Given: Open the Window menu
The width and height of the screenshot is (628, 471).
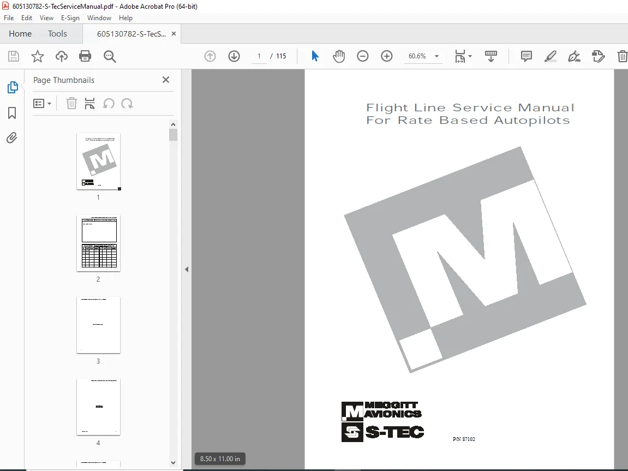Looking at the screenshot, I should [x=99, y=18].
